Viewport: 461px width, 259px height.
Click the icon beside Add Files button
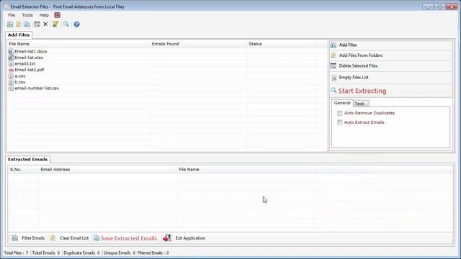[x=334, y=45]
